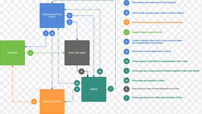Image resolution: width=202 pixels, height=114 pixels.
Task: Click "End customer pays invoice/application to Cirrus"
Action: pyautogui.click(x=156, y=89)
